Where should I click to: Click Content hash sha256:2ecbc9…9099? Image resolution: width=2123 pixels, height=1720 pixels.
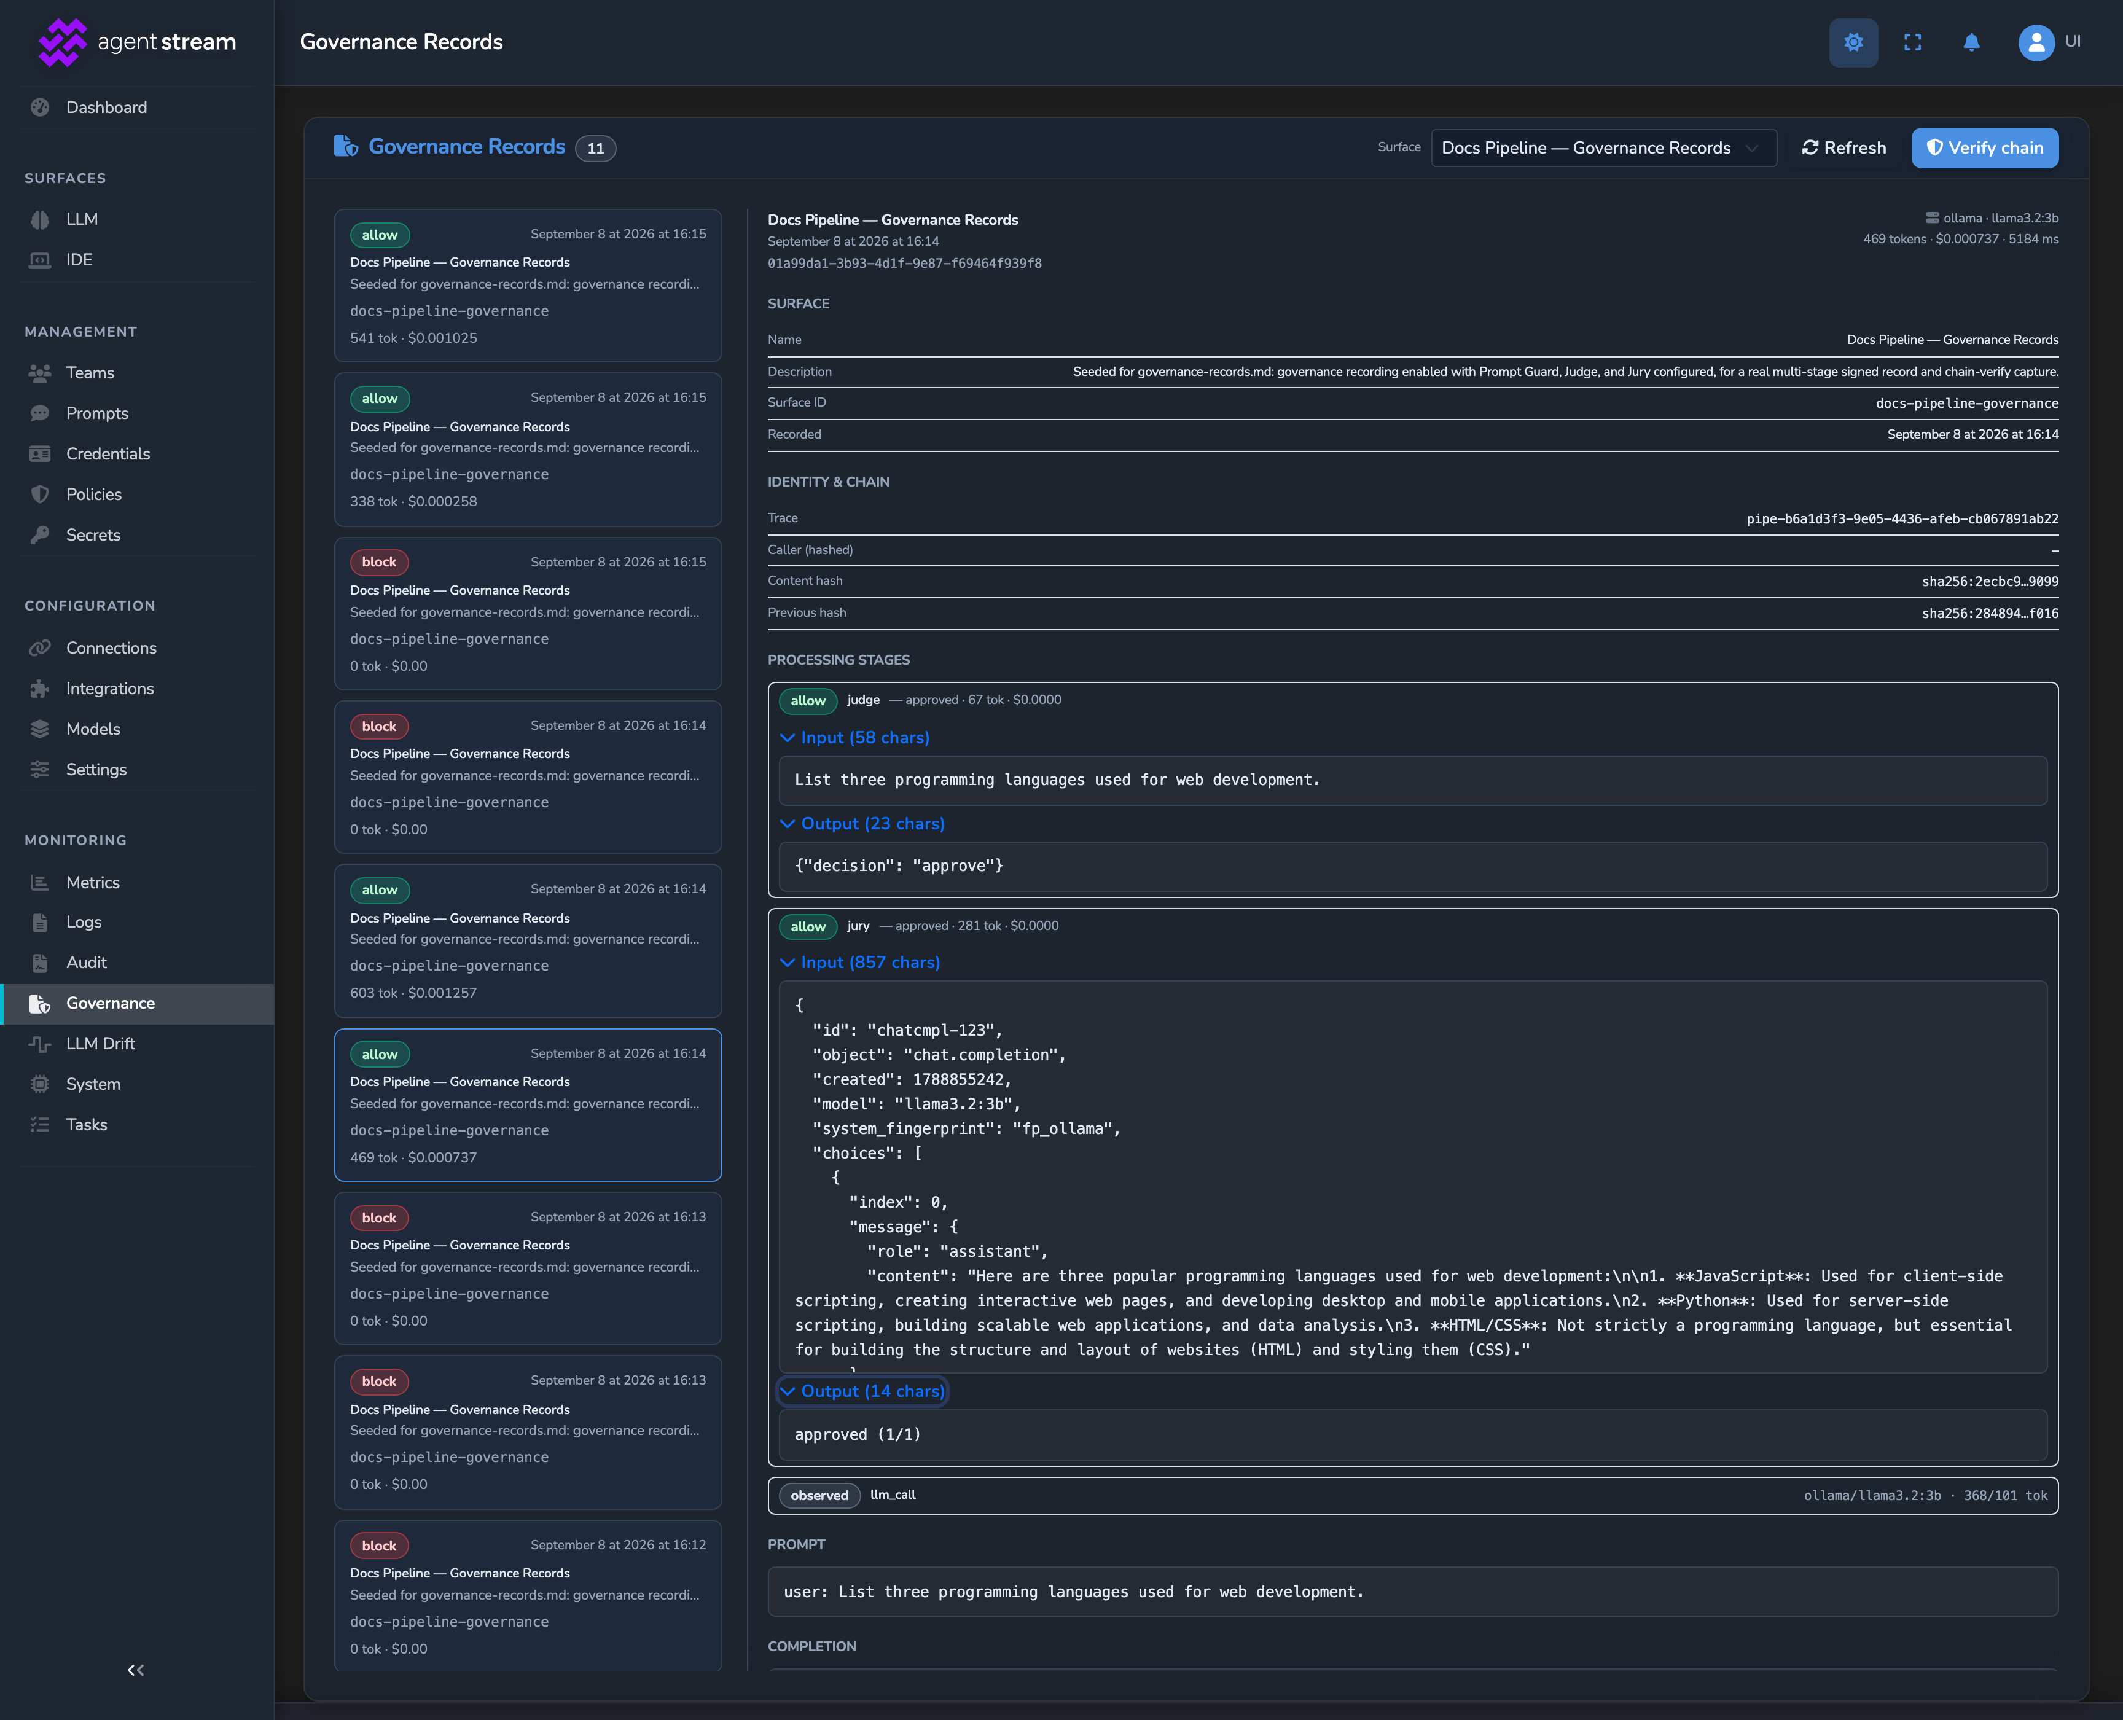coord(1990,582)
